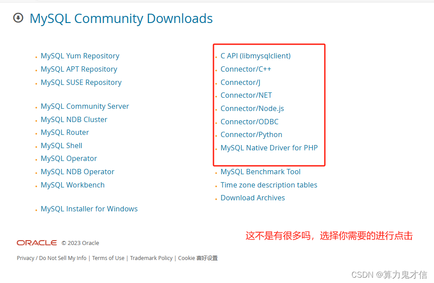Open MySQL Installer for Windows
The height and width of the screenshot is (283, 434).
point(89,209)
